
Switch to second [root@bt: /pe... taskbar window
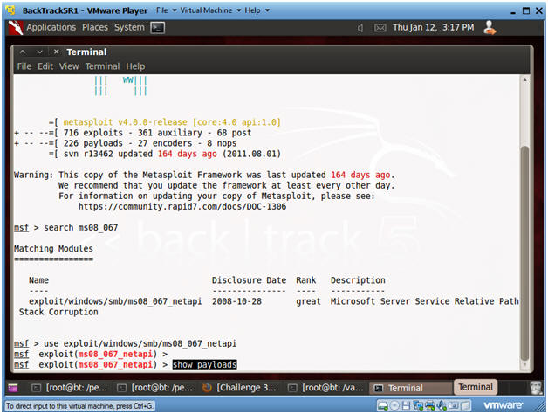[154, 388]
